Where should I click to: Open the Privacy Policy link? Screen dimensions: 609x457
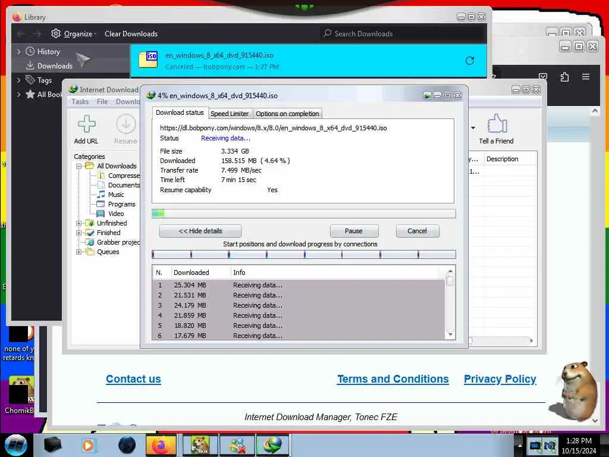[x=500, y=379]
